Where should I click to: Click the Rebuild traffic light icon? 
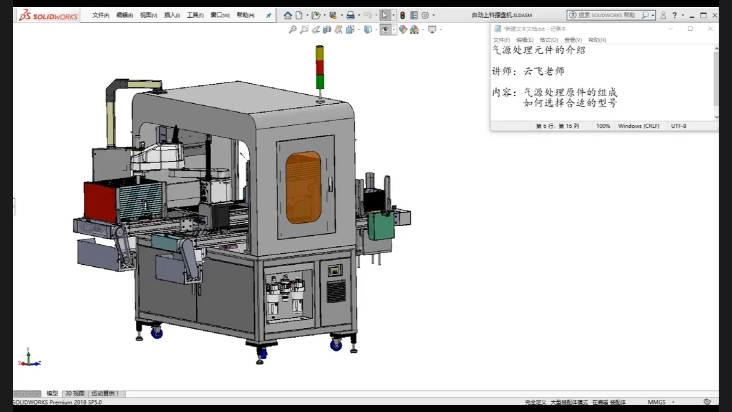tap(402, 15)
